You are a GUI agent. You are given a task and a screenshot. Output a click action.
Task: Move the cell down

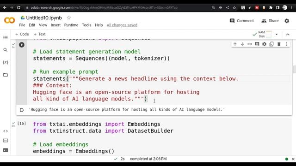(242, 44)
